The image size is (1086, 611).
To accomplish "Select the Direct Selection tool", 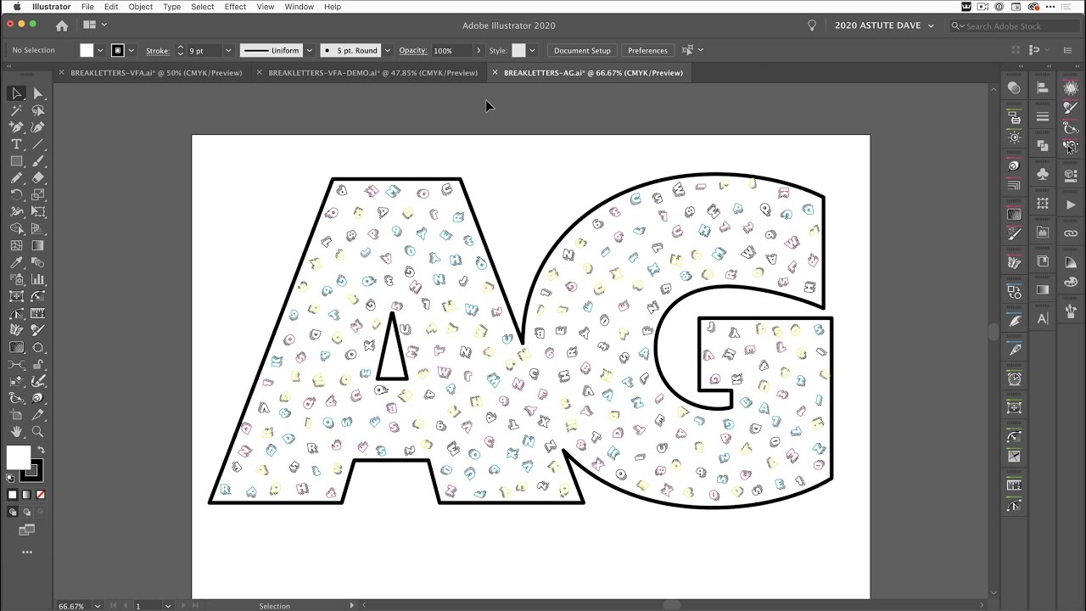I will tap(38, 93).
